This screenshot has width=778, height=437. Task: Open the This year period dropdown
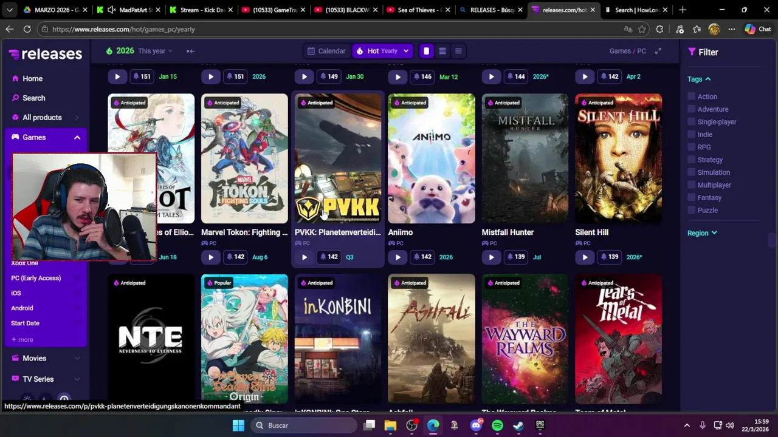pyautogui.click(x=155, y=51)
